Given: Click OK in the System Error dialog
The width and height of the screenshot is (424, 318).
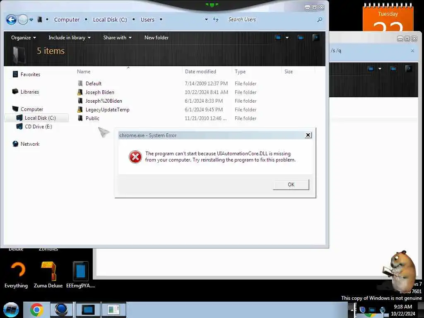Looking at the screenshot, I should tap(291, 185).
